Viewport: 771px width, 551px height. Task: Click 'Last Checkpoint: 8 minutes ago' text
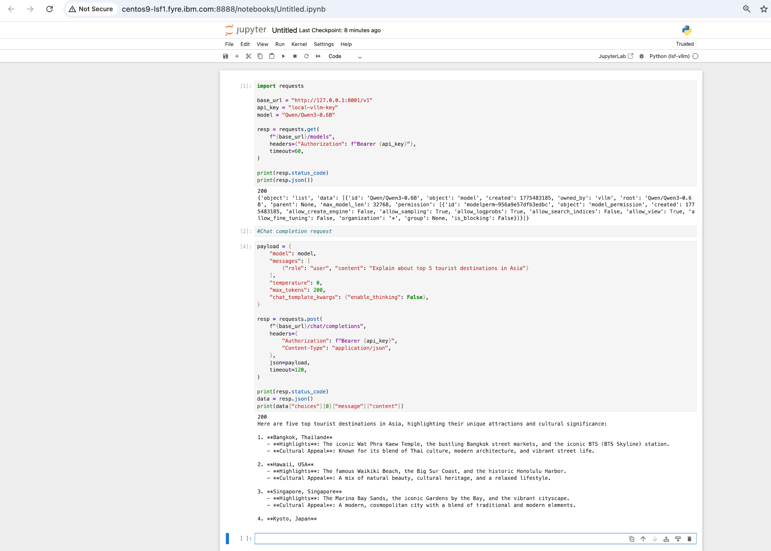click(x=340, y=31)
